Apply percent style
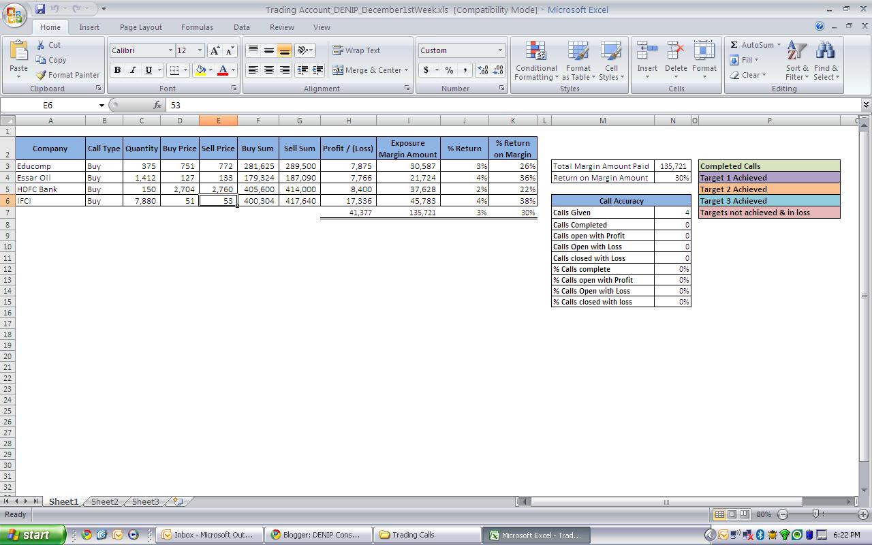This screenshot has width=872, height=545. (449, 70)
